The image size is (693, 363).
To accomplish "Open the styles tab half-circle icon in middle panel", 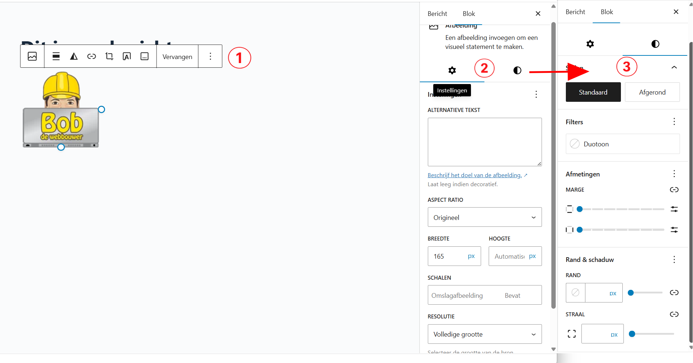I will click(x=517, y=70).
